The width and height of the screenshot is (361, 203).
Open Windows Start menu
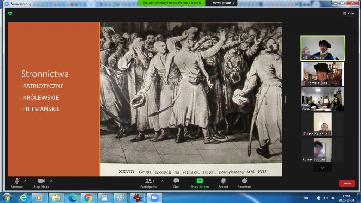[7, 197]
